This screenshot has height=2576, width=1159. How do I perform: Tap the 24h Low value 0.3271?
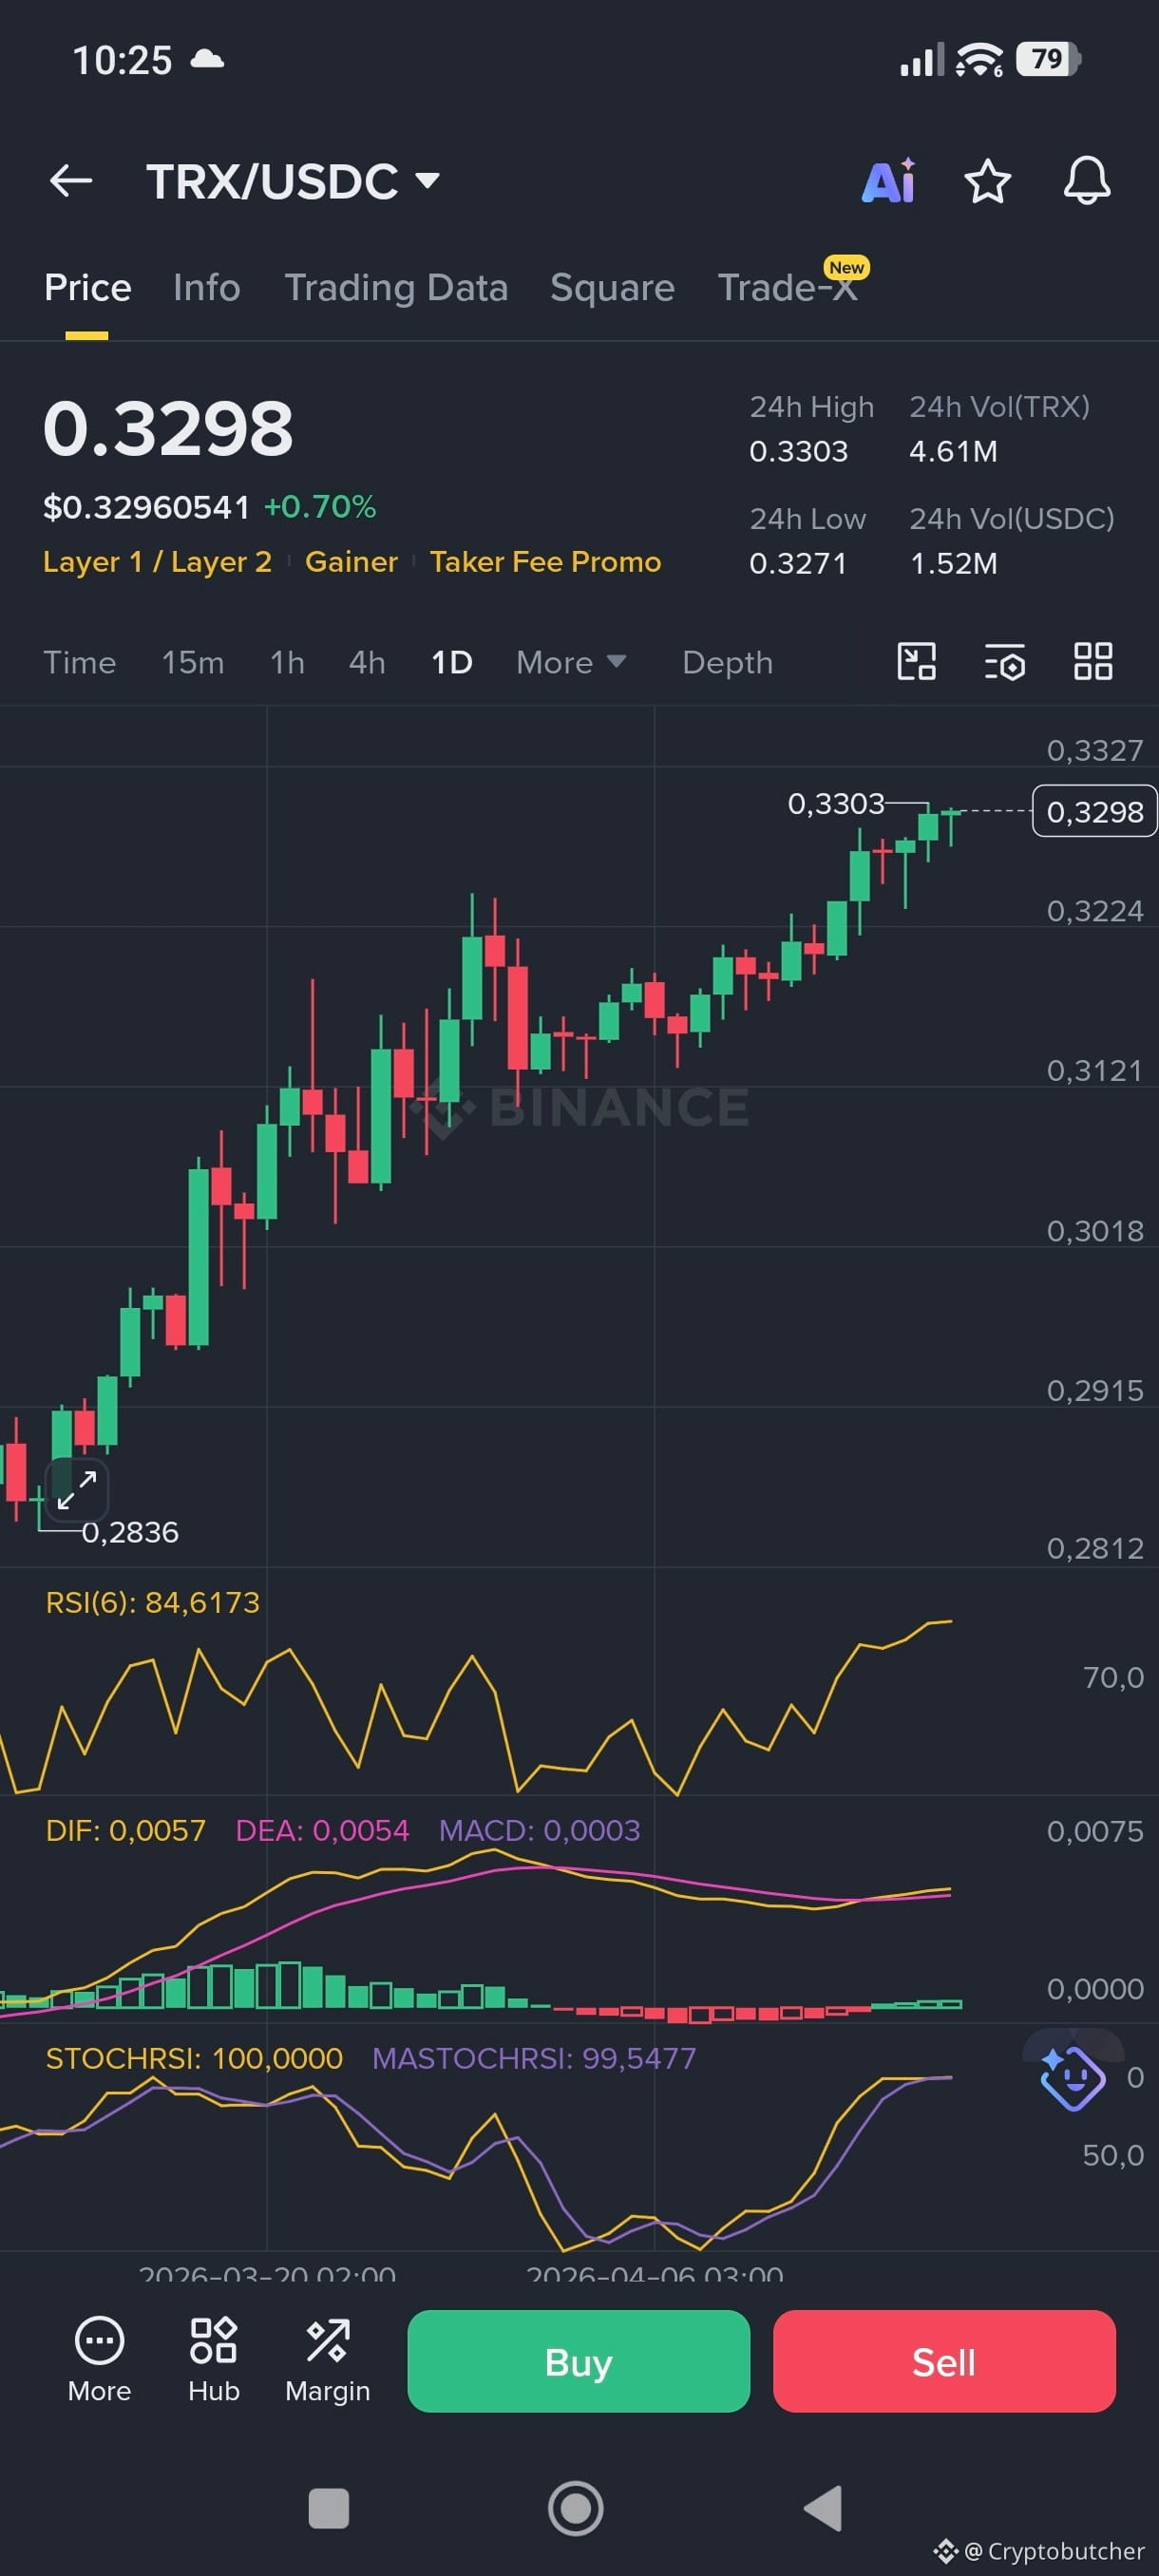[798, 564]
